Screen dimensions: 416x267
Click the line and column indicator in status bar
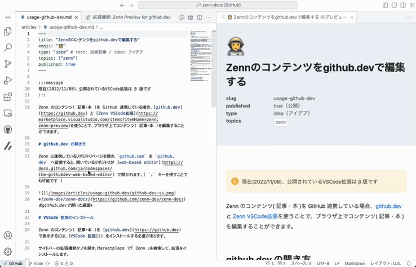coord(276,264)
